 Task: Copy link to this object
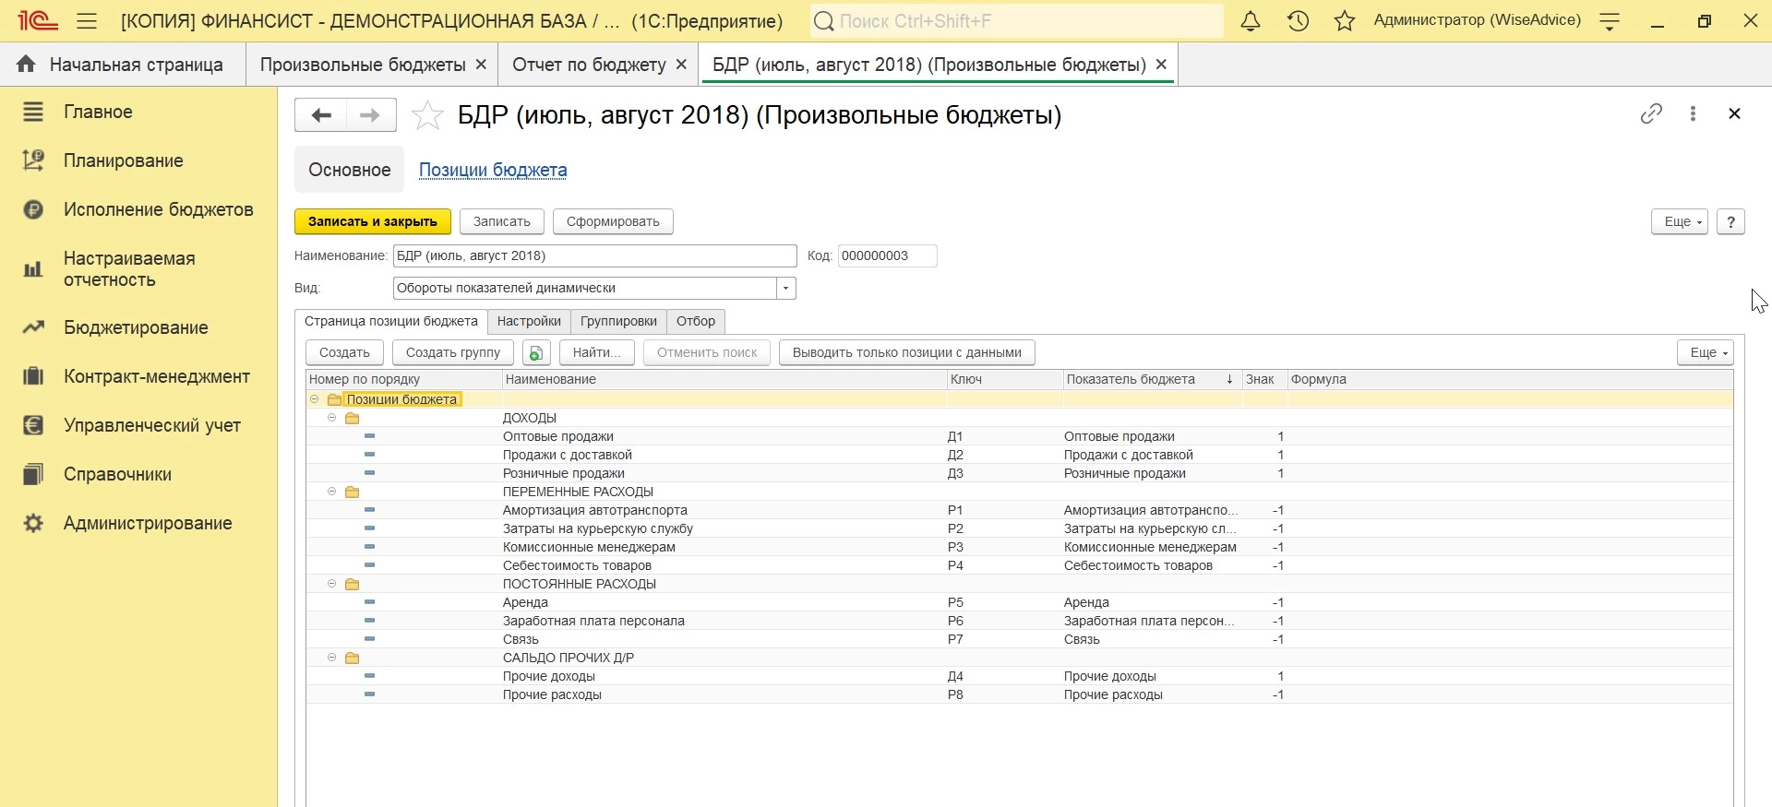tap(1651, 113)
